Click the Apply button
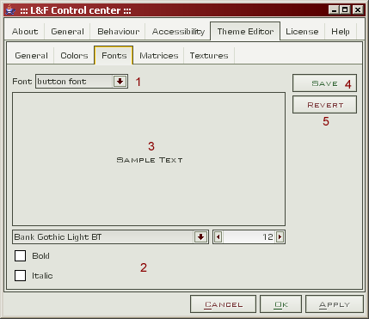This screenshot has height=319, width=369. click(335, 304)
